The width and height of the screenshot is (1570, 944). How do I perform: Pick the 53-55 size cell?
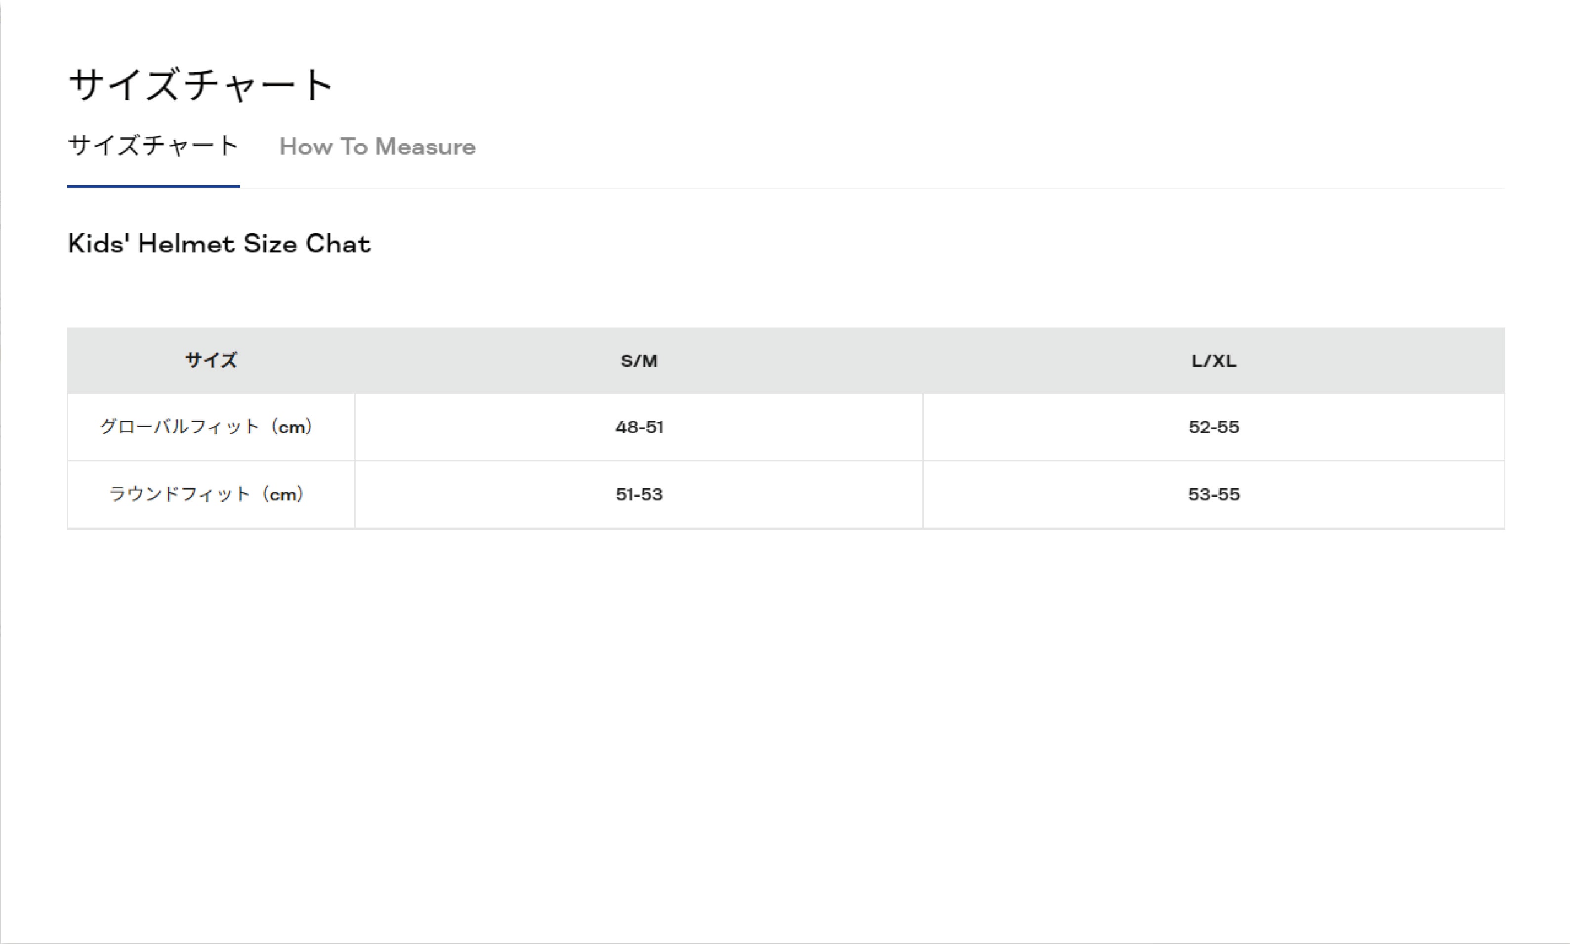[x=1213, y=494]
